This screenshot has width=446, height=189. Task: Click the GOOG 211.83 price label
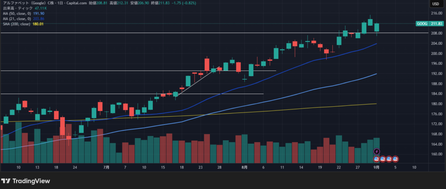429,24
